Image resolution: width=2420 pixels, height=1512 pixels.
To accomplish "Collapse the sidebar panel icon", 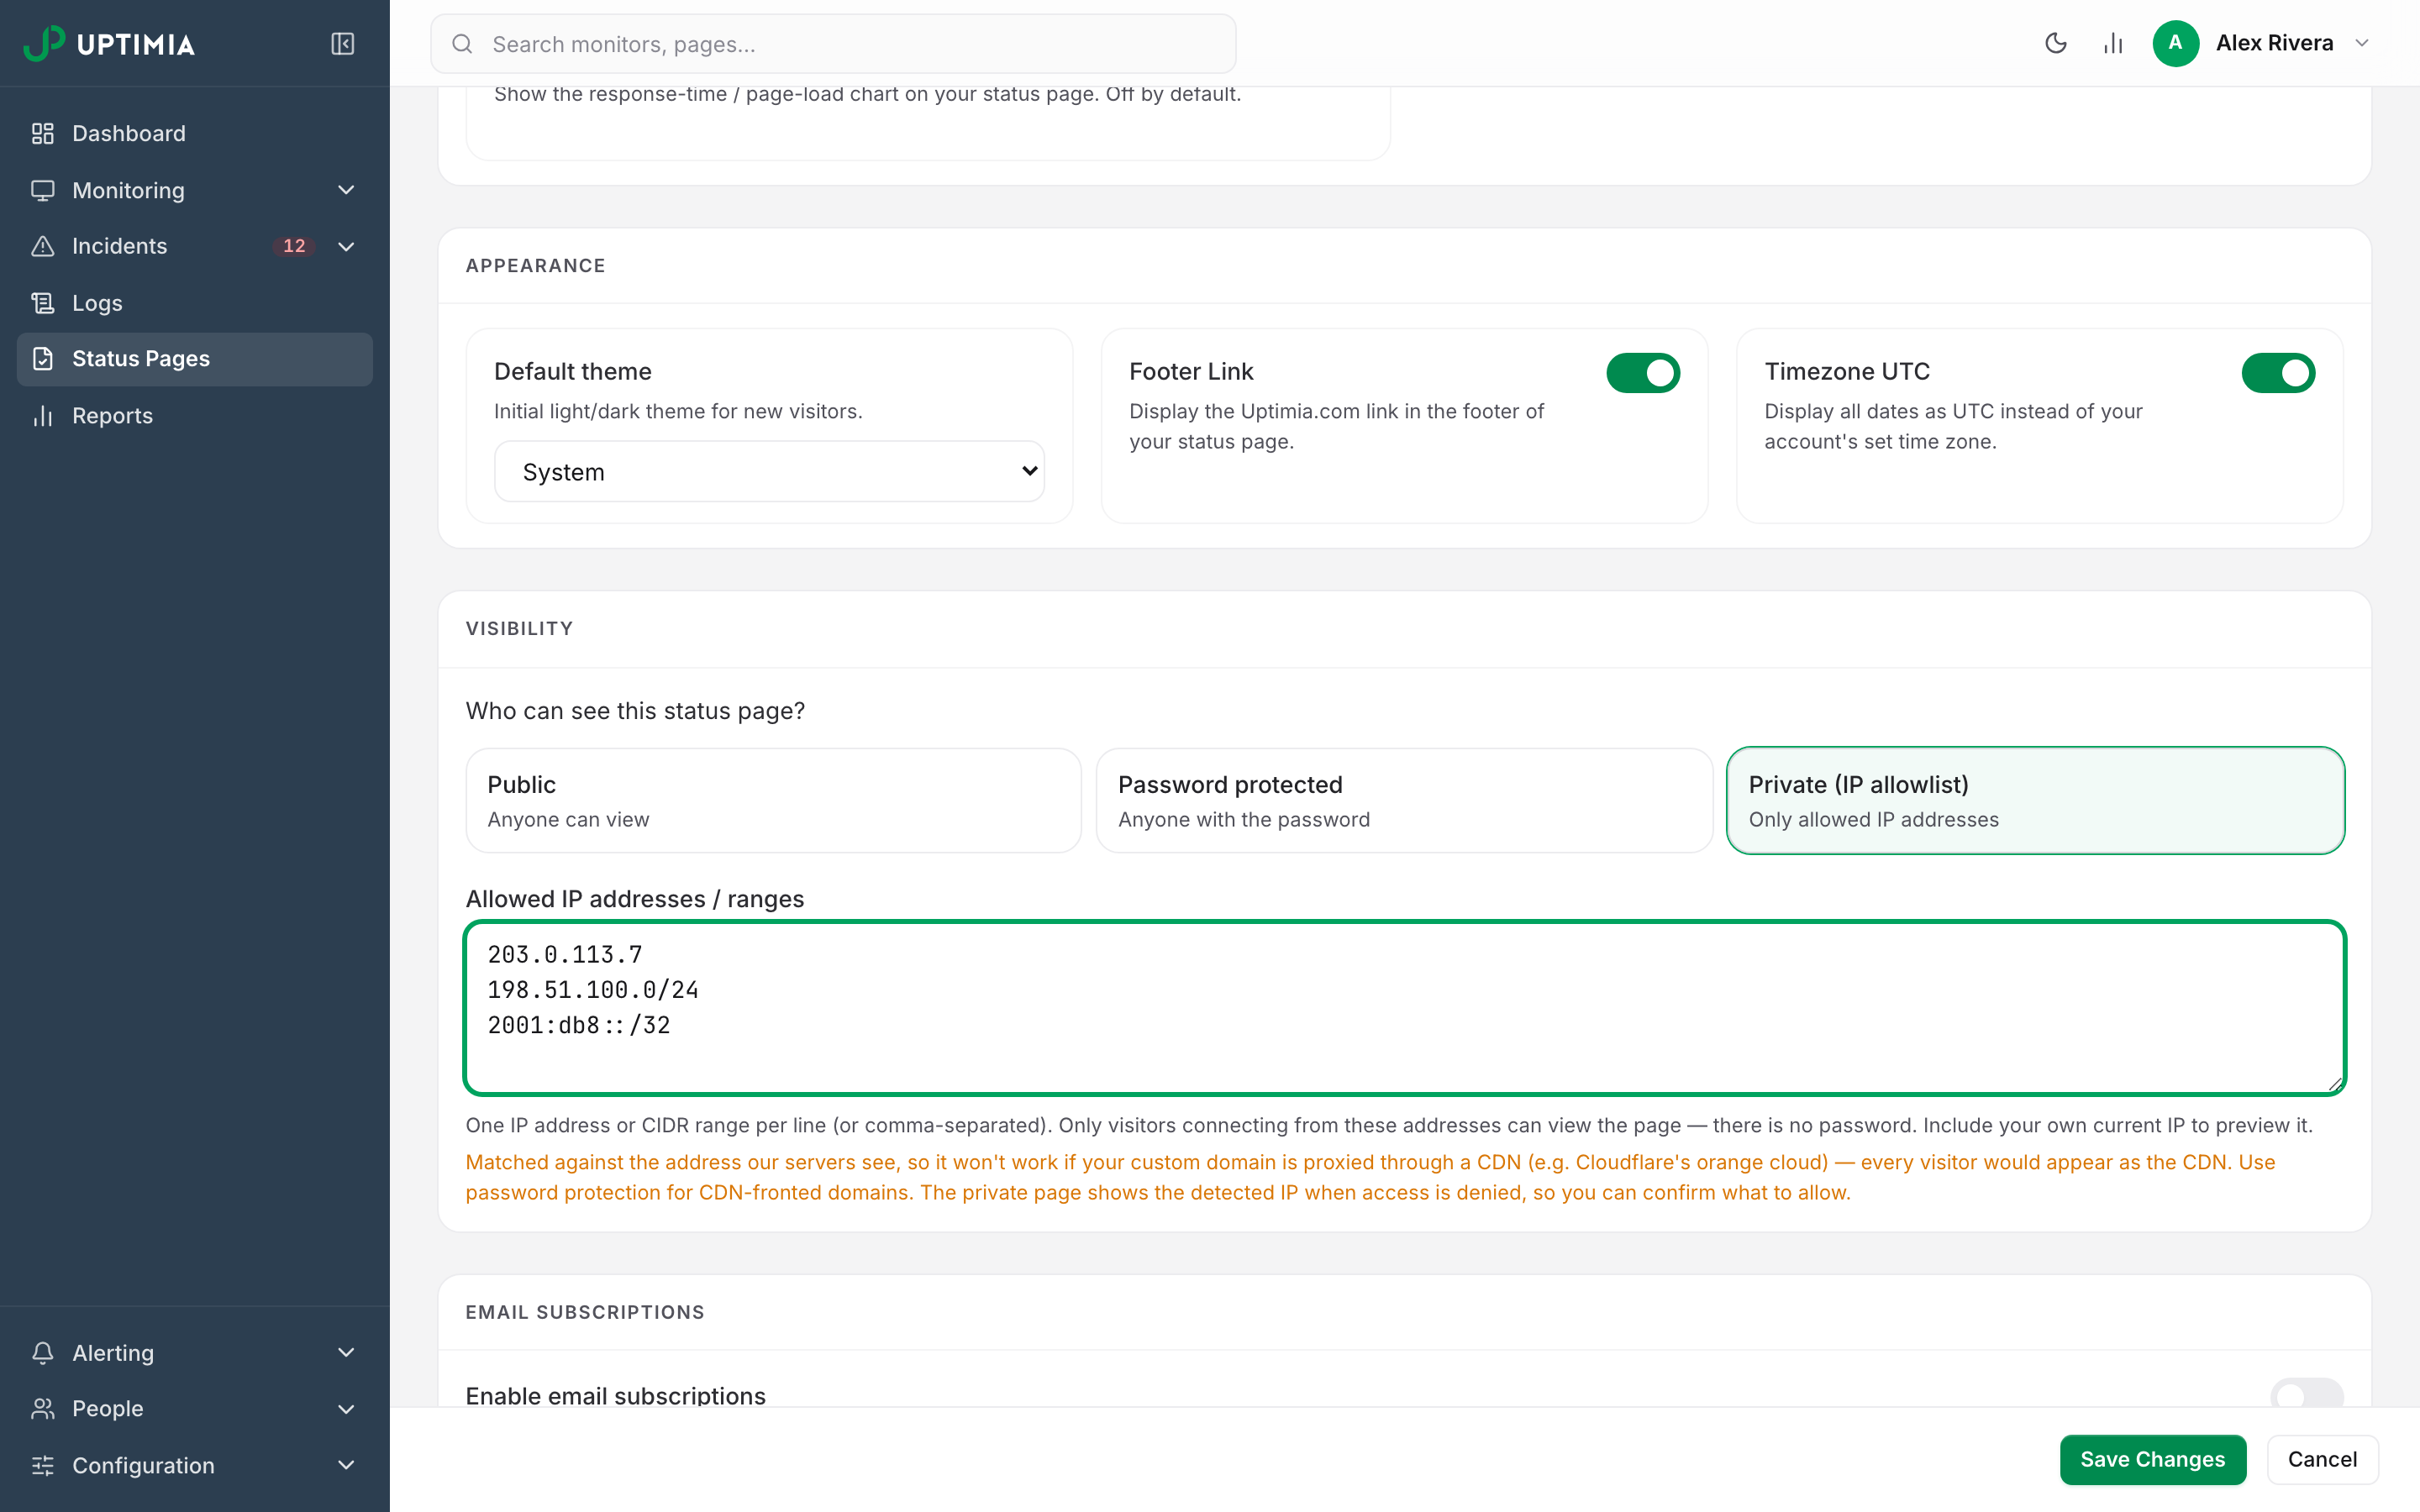I will click(342, 43).
